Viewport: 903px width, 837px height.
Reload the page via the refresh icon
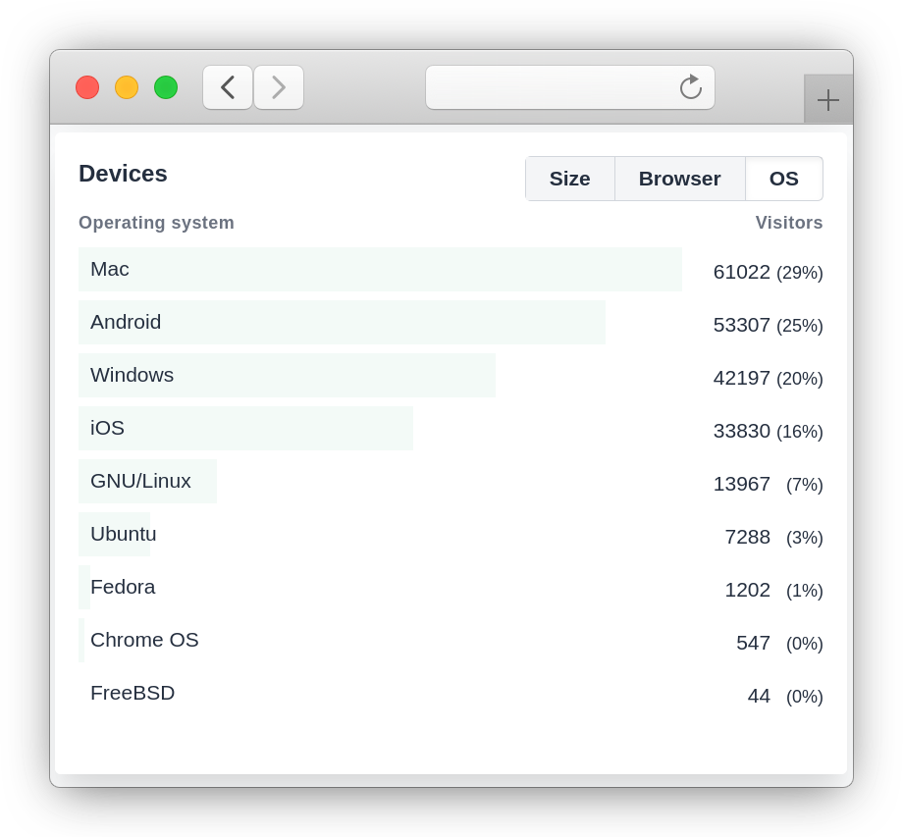coord(690,86)
